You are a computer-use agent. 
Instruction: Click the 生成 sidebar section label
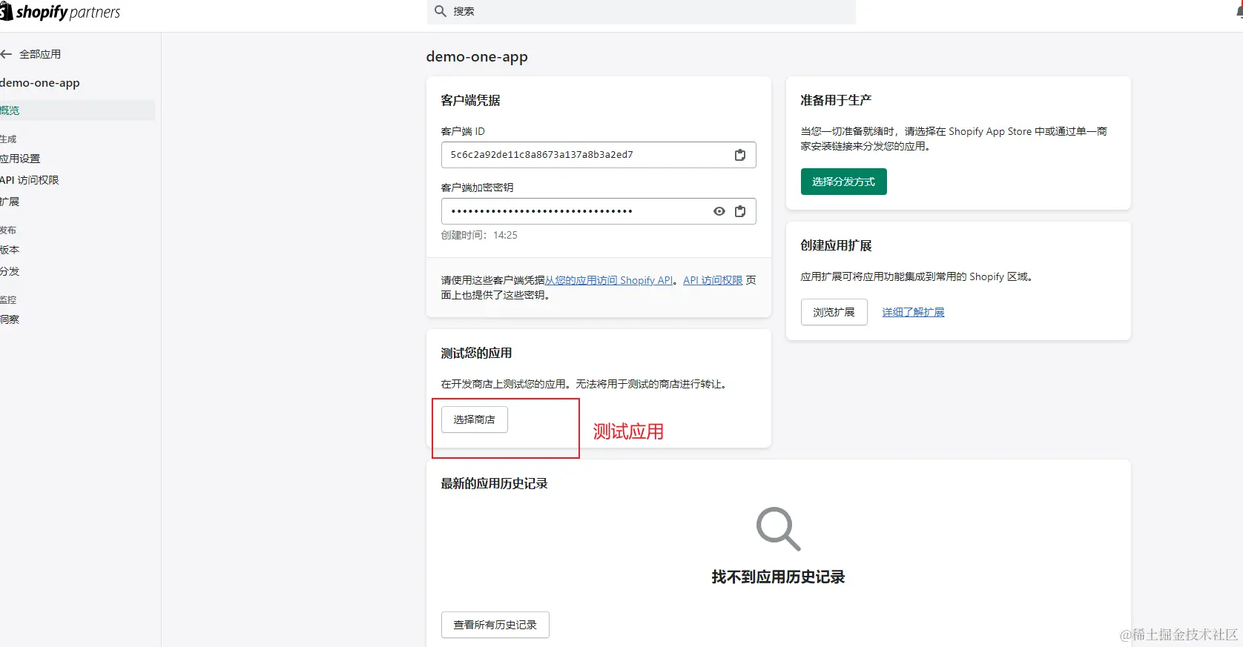(x=8, y=139)
